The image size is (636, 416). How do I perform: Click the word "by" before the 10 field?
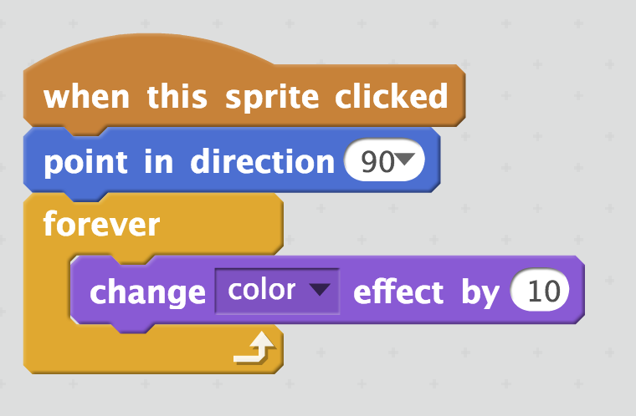click(x=480, y=292)
